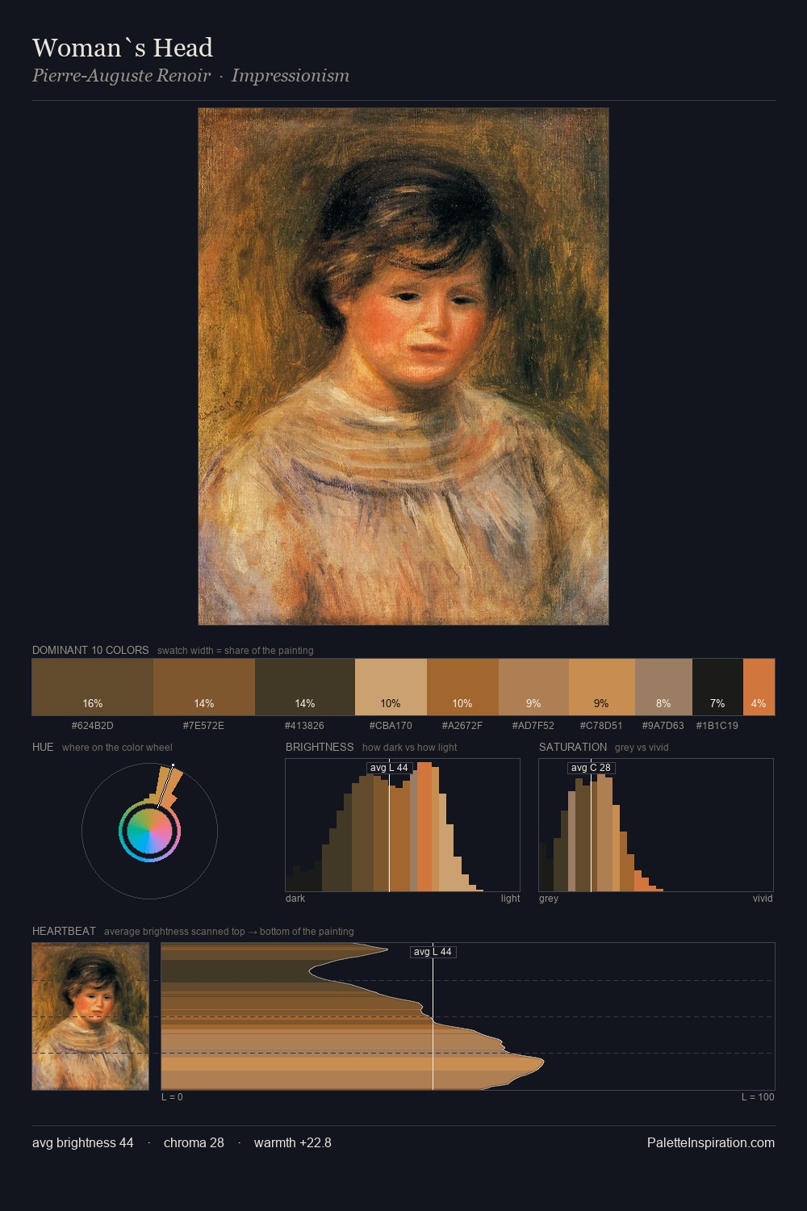Click the L = 0 axis label
This screenshot has width=807, height=1211.
(172, 1097)
